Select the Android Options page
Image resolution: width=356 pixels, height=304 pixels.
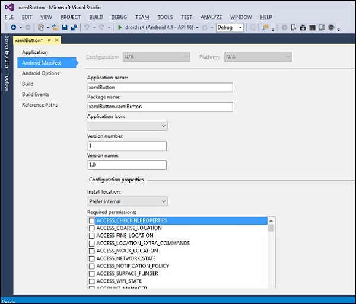(x=40, y=73)
